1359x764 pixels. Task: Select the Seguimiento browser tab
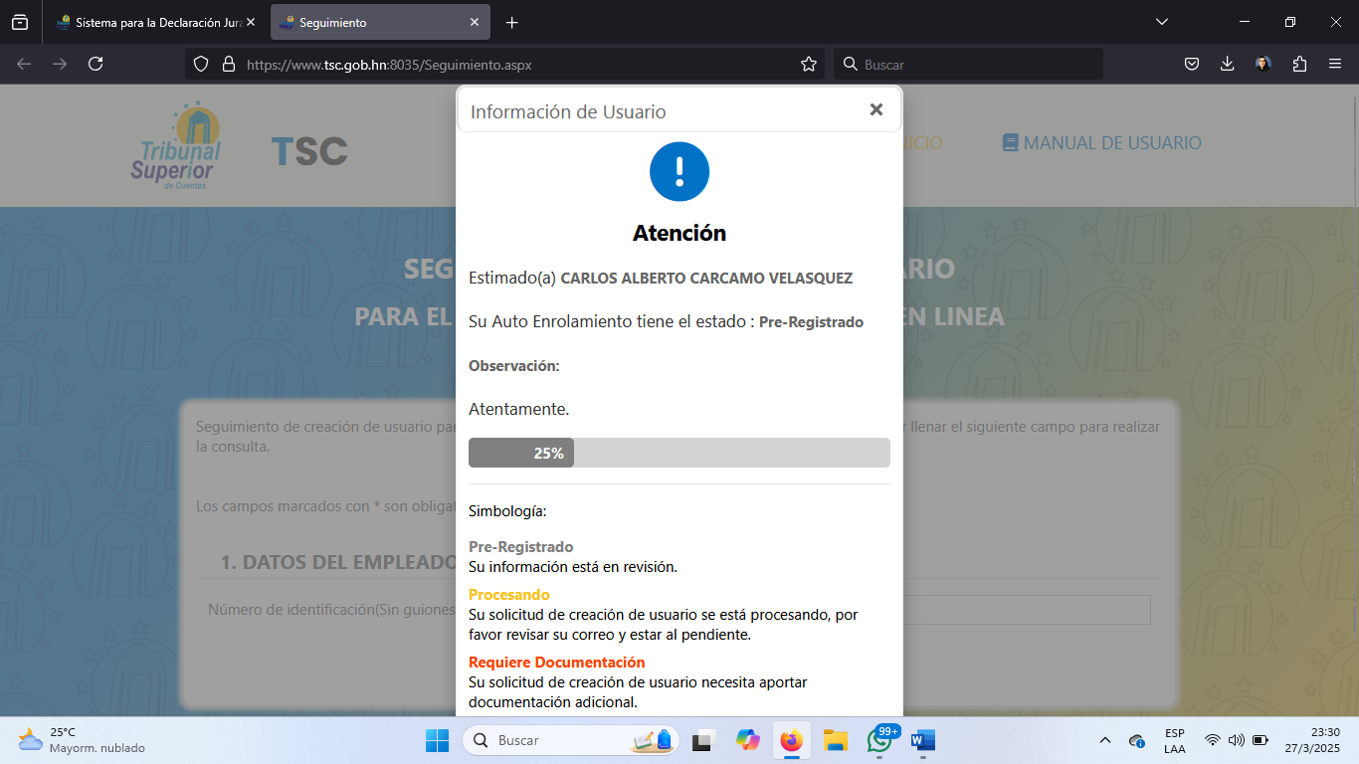pos(368,22)
